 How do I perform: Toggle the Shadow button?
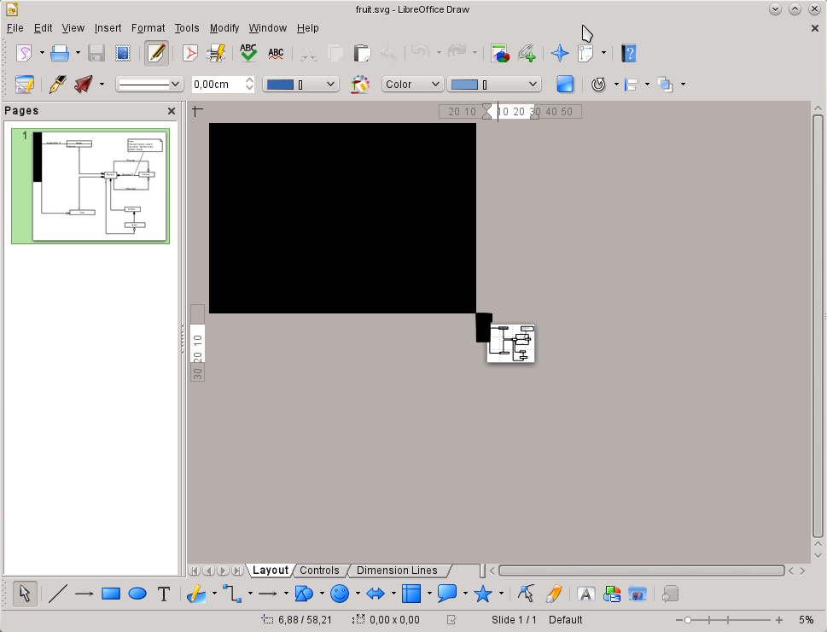click(x=564, y=84)
